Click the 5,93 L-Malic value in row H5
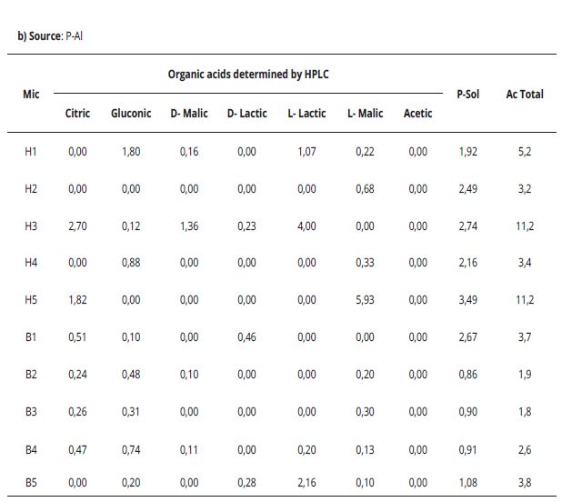 365,300
